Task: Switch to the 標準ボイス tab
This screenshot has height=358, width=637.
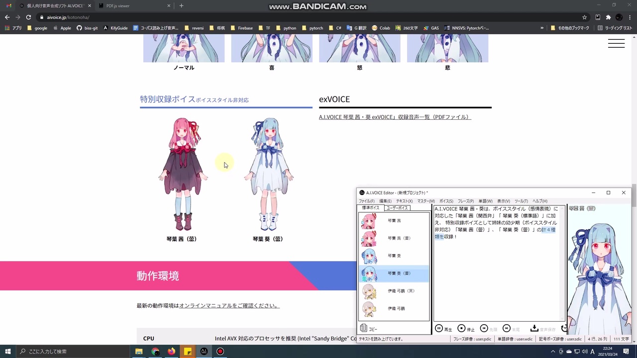Action: click(370, 208)
